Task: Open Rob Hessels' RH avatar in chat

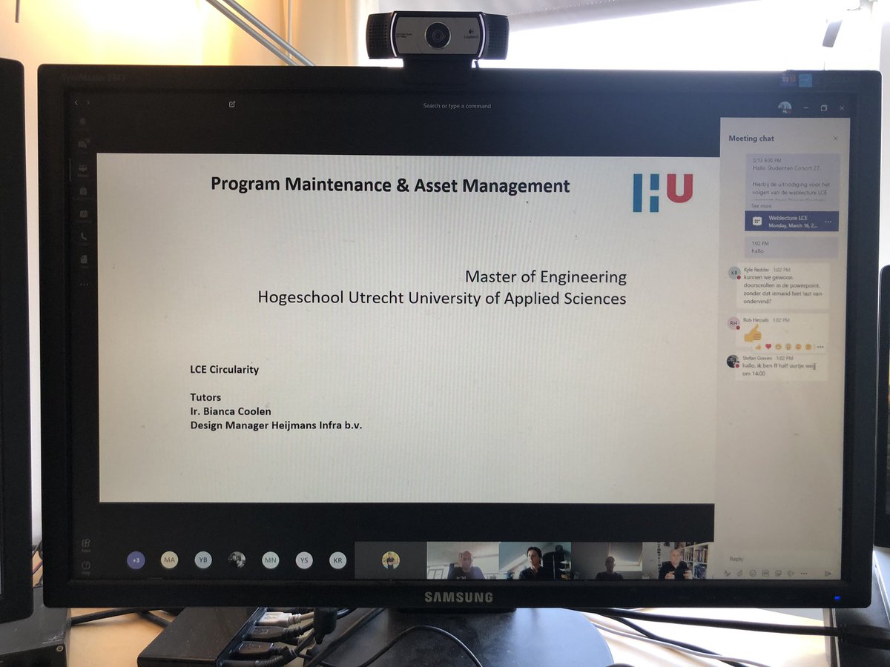Action: pos(734,322)
